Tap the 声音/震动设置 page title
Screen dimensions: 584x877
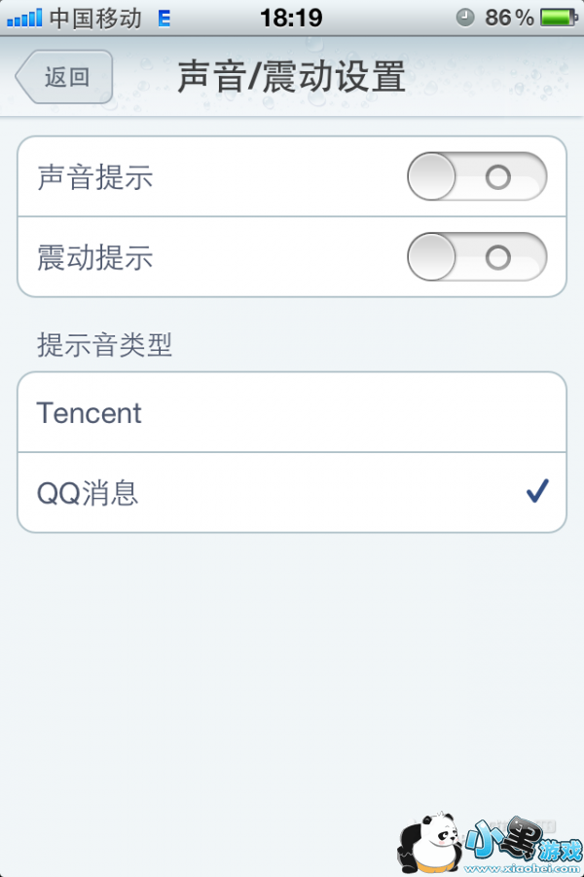(x=291, y=77)
